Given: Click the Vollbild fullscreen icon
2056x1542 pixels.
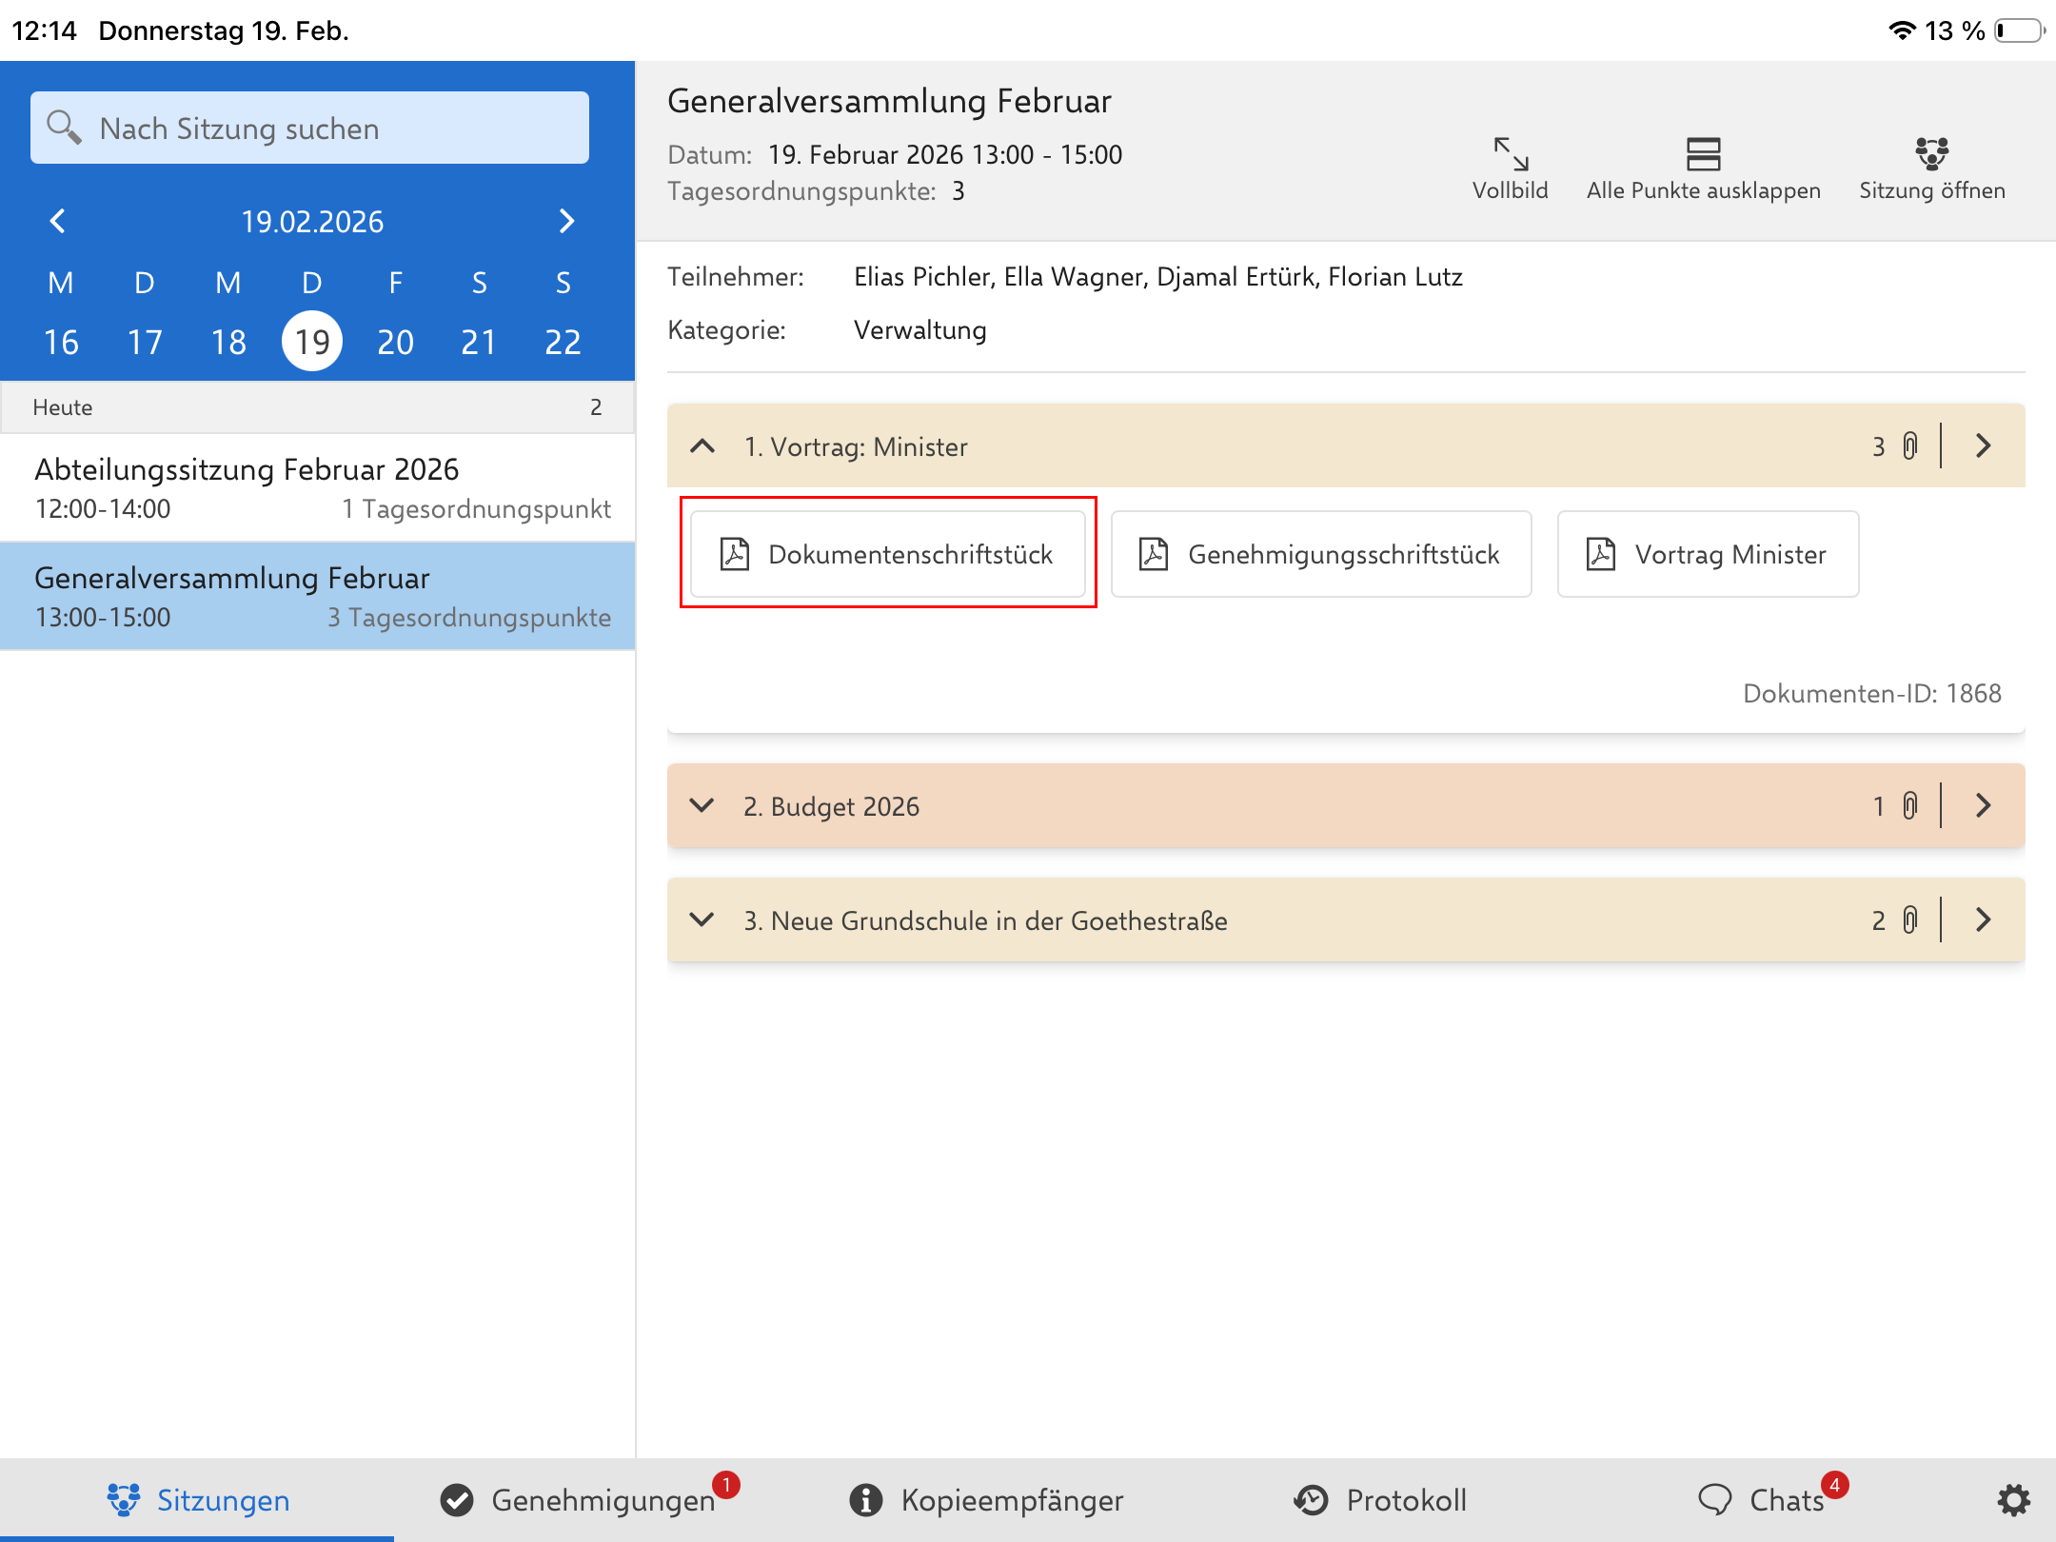Looking at the screenshot, I should coord(1510,154).
